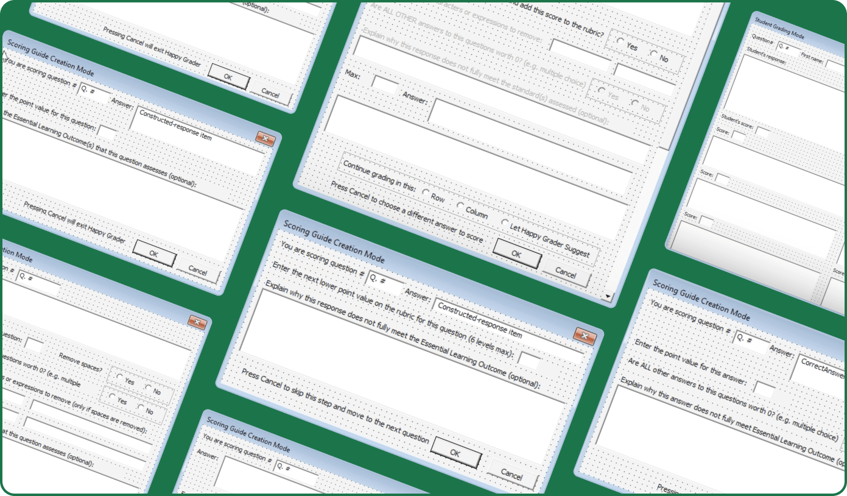Click the Max input field
847x496 pixels.
tap(385, 84)
